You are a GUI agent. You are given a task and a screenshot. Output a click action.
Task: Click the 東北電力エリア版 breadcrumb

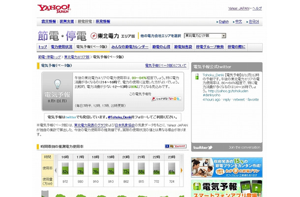click(77, 57)
